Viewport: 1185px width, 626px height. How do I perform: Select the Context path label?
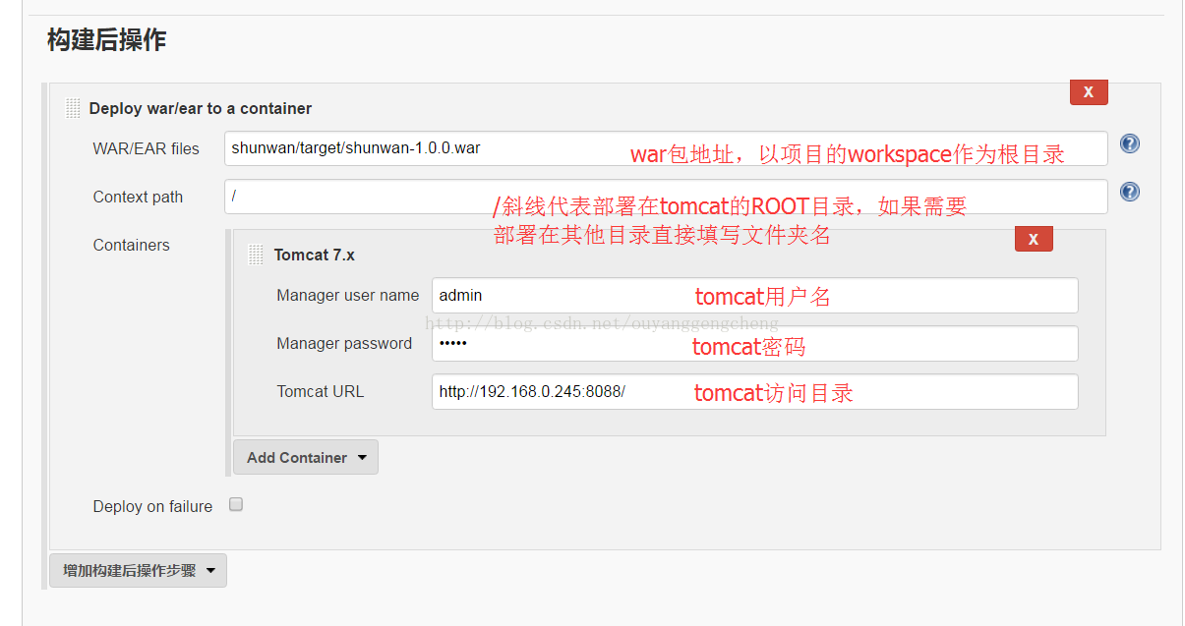(x=138, y=197)
